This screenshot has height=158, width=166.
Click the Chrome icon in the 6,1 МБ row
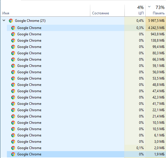[x=13, y=135]
